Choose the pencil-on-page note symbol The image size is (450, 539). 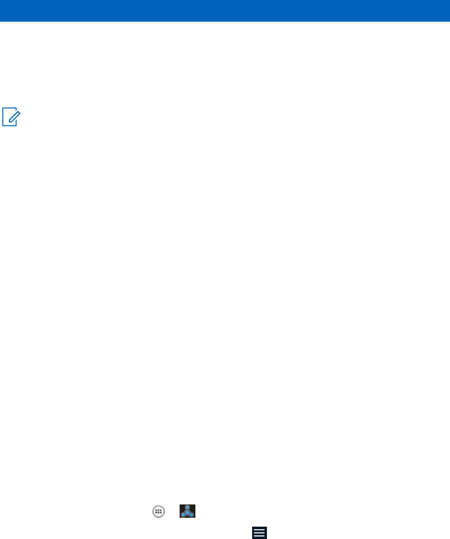(x=11, y=117)
